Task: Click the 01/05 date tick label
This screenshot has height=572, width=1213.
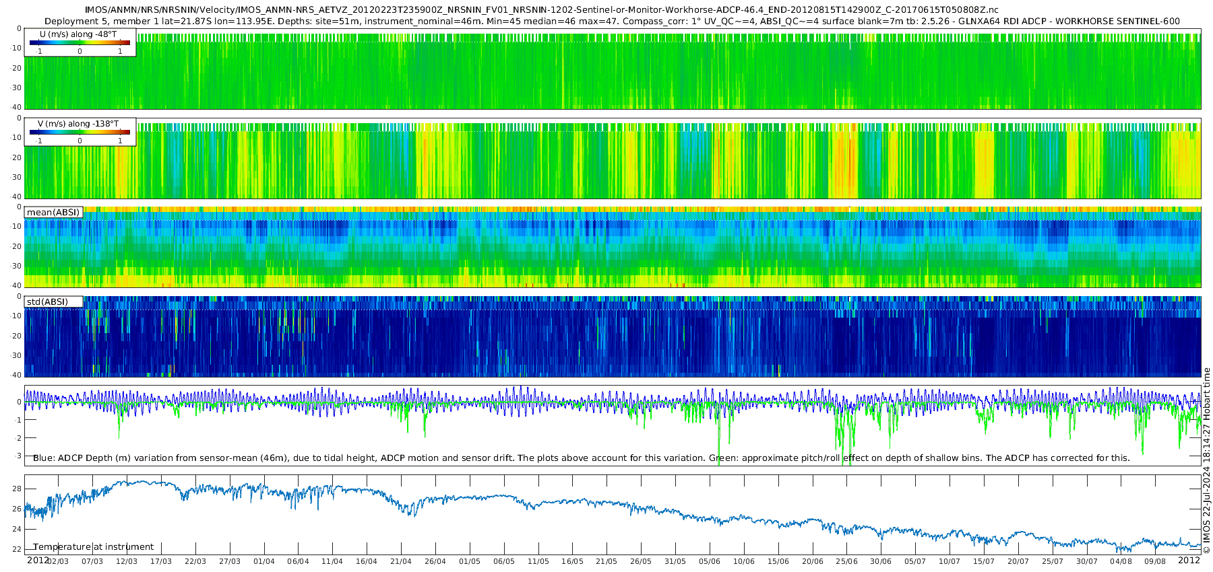Action: 470,561
